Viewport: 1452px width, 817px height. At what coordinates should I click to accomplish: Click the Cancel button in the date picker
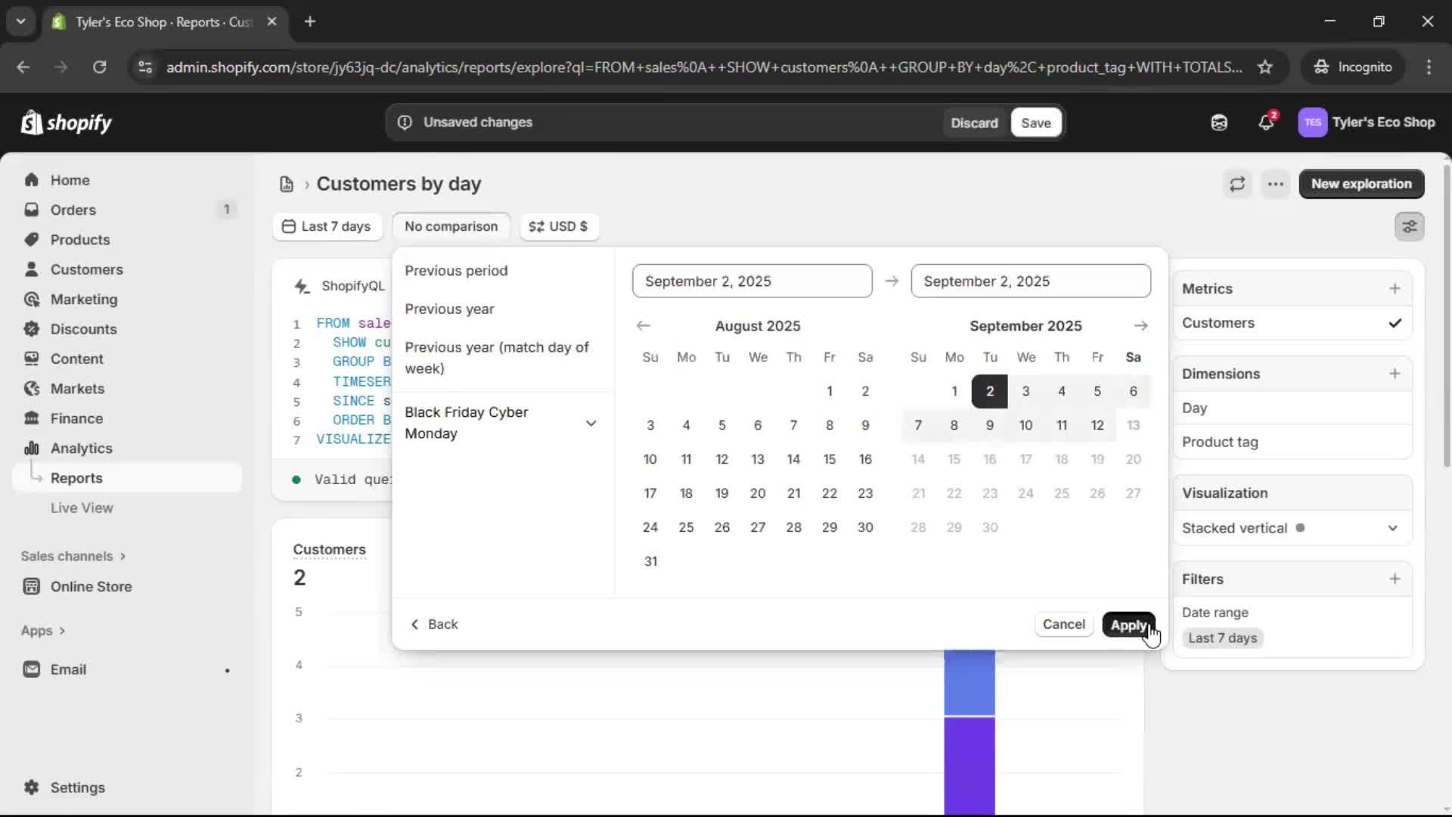coord(1063,624)
